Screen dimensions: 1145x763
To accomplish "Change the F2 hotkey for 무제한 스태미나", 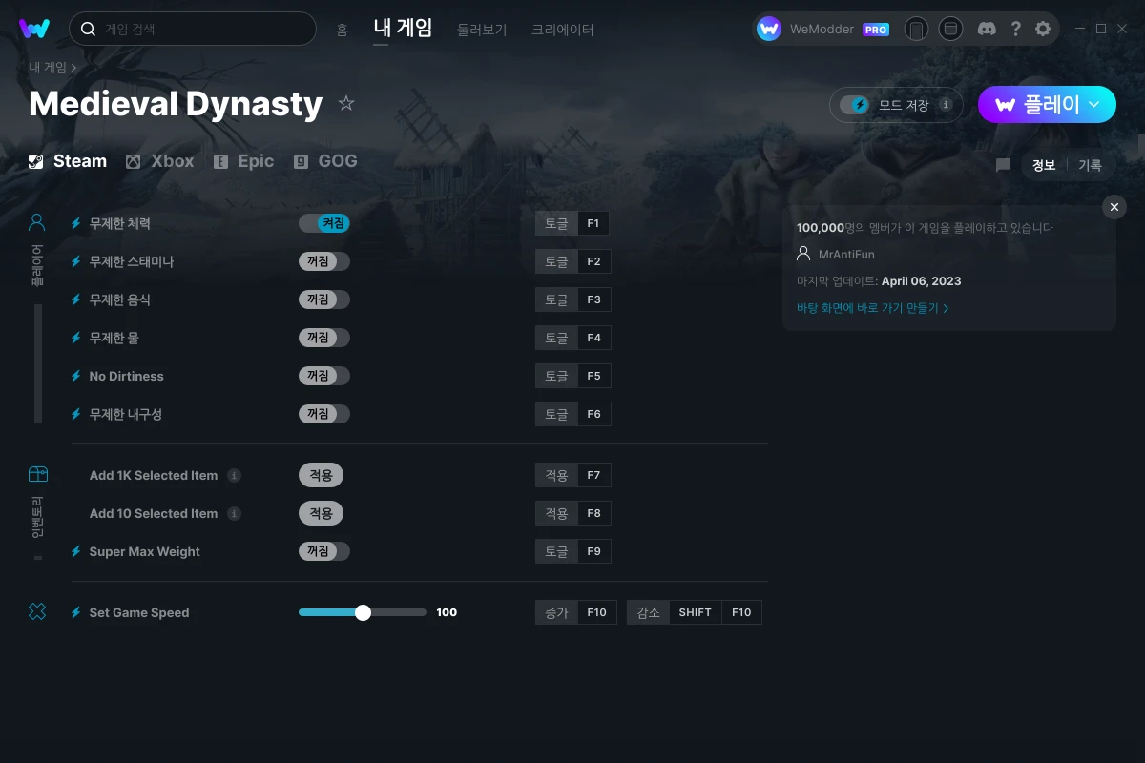I will 572,261.
